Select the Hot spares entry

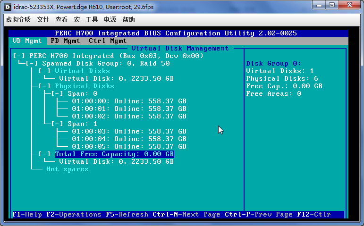click(x=68, y=169)
